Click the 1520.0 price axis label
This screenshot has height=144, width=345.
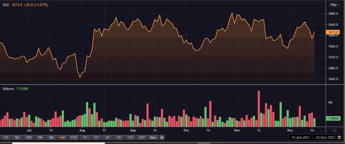click(x=333, y=57)
